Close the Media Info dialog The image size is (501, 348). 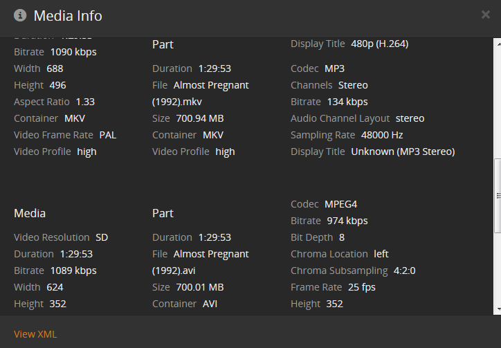[486, 15]
